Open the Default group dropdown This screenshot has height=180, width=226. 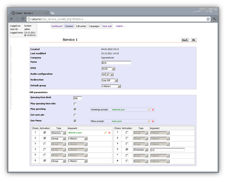click(x=111, y=86)
